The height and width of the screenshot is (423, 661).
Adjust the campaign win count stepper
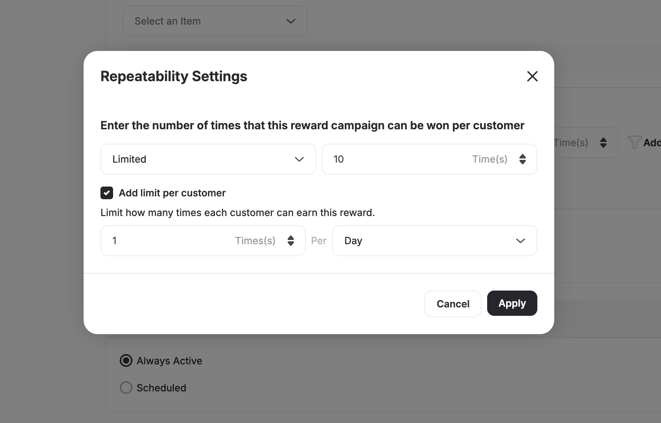click(x=523, y=159)
